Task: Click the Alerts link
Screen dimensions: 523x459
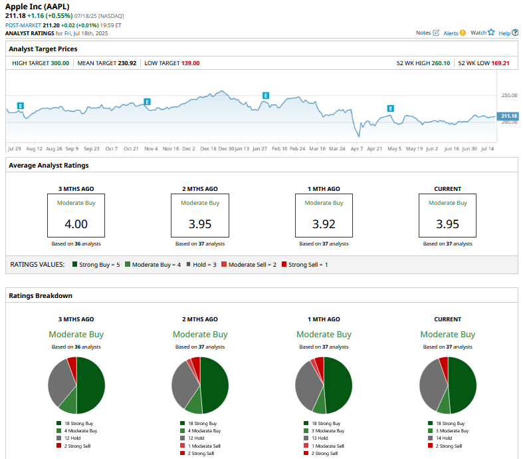Action: pyautogui.click(x=451, y=33)
